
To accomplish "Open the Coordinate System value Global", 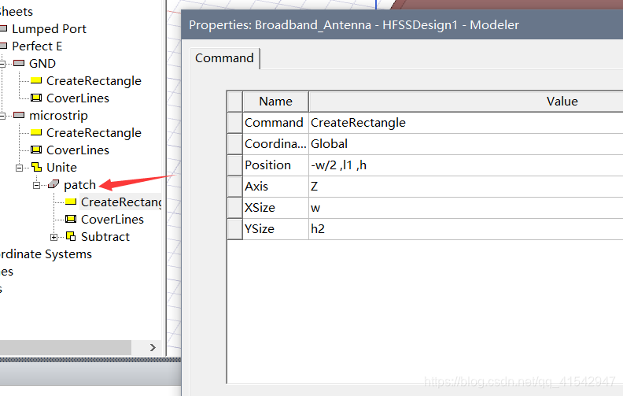I will point(466,144).
